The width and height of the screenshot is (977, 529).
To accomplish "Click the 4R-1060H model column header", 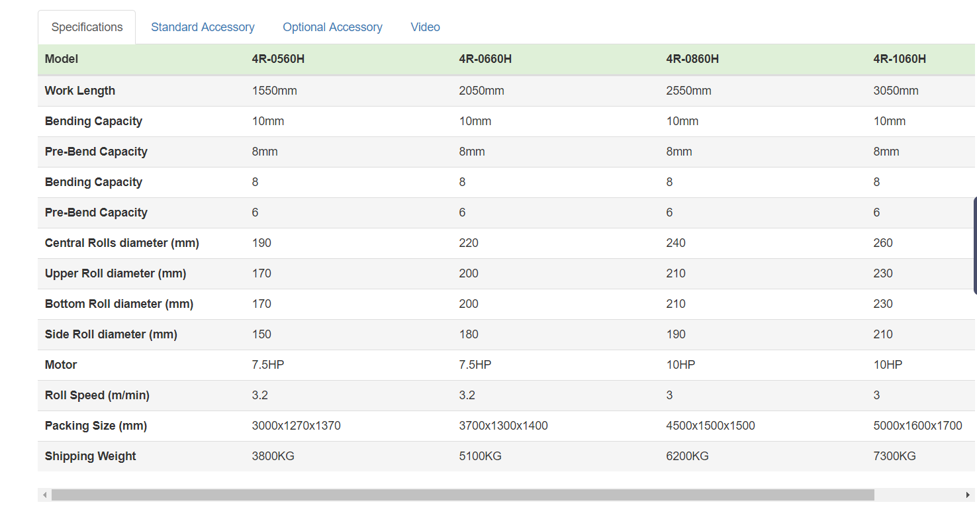I will [x=900, y=59].
